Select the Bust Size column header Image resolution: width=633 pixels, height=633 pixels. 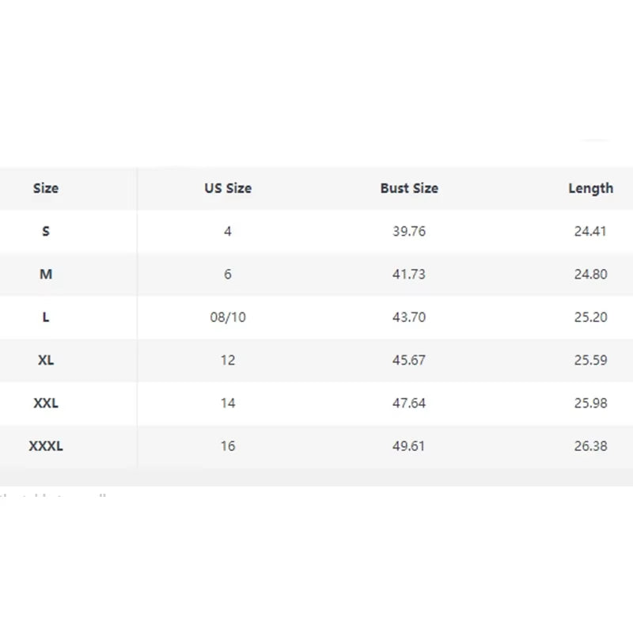409,188
